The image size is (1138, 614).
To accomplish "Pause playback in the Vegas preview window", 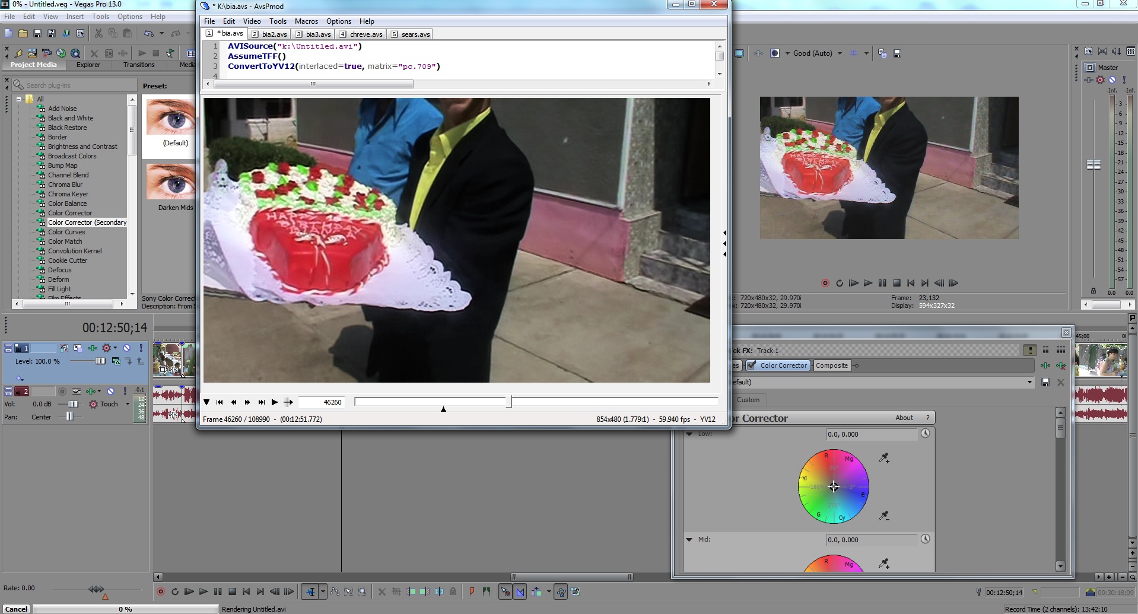I will point(882,283).
